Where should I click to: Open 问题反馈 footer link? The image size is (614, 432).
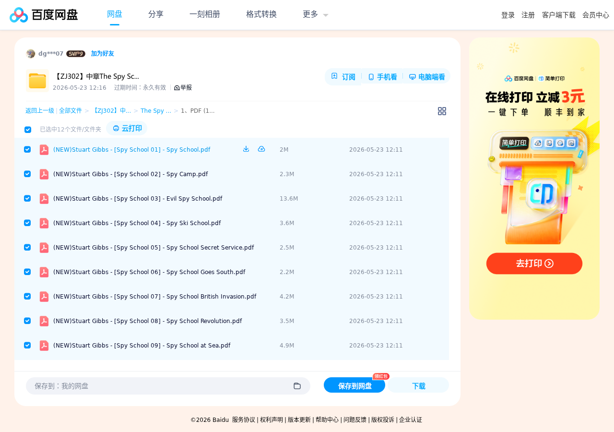(355, 420)
